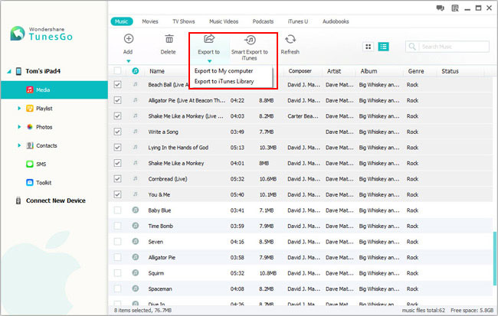Screen dimensions: 498x316
Task: Choose Export to iTunes Library
Action: click(224, 81)
